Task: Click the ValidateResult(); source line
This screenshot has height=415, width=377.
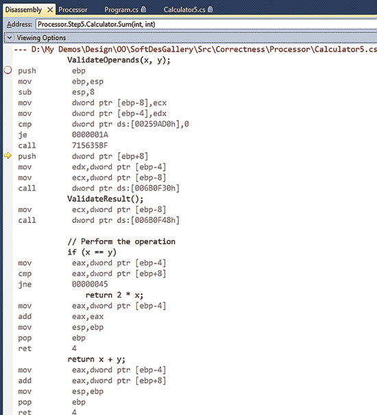Action: (x=106, y=199)
